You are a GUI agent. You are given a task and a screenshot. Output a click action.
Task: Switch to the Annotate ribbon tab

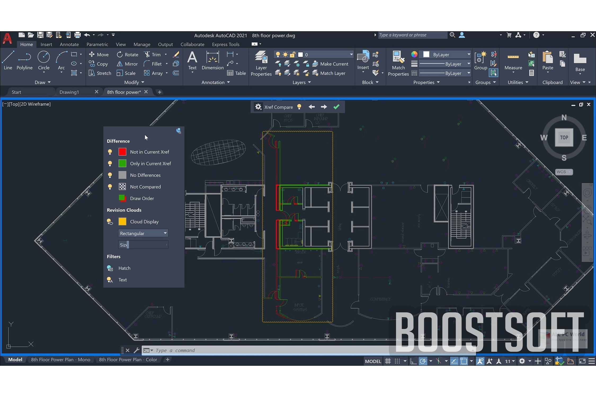69,44
